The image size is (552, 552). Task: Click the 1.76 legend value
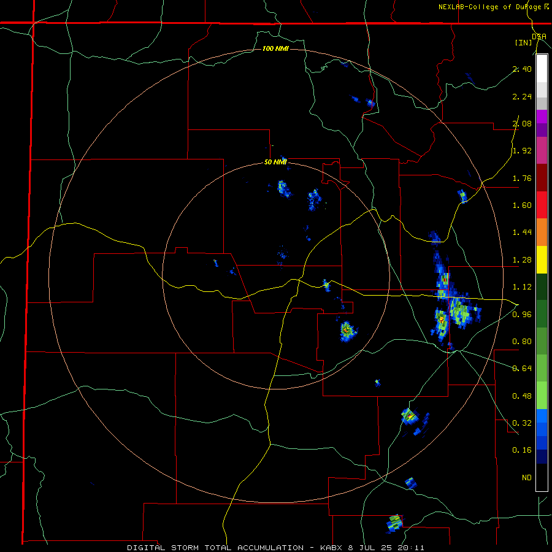[x=522, y=178]
